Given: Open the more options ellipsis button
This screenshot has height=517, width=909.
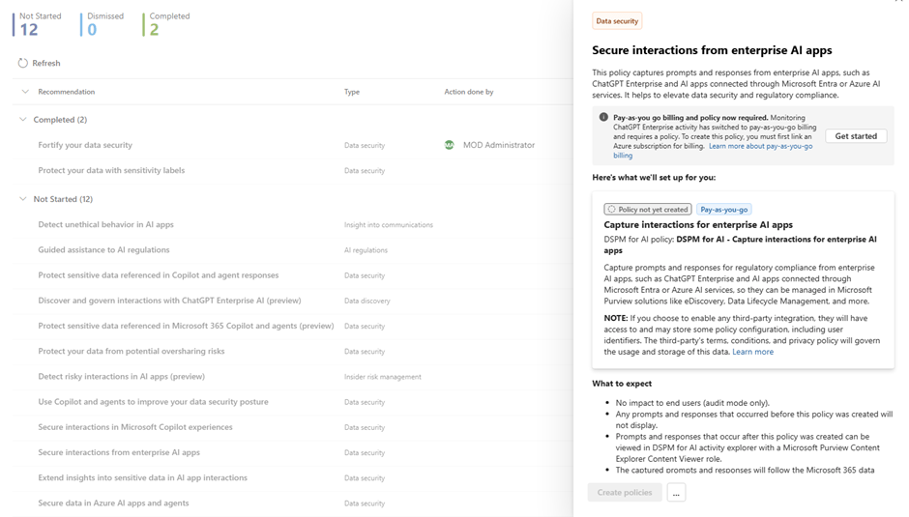Looking at the screenshot, I should pyautogui.click(x=676, y=493).
